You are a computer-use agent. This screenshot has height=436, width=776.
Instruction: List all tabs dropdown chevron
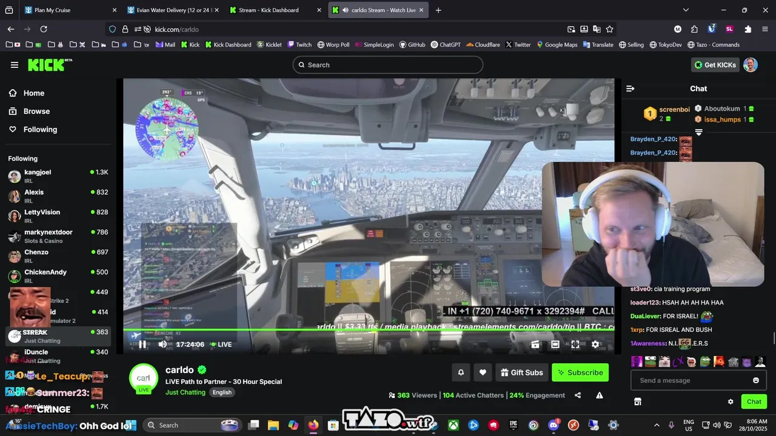pos(686,10)
